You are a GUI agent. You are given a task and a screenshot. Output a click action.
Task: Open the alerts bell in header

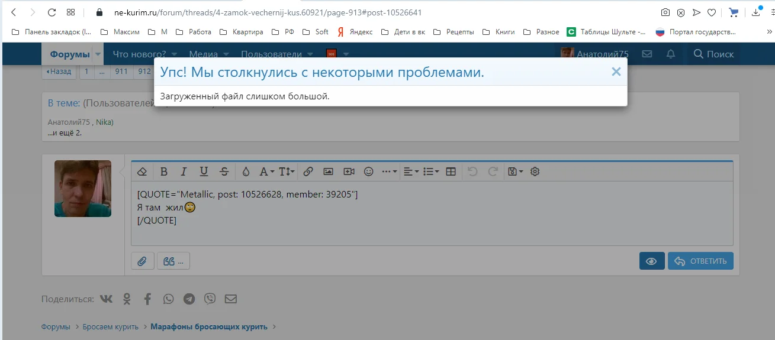pos(671,54)
